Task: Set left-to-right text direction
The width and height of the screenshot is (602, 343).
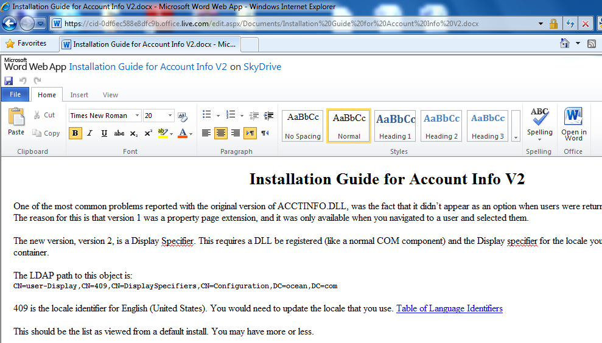Action: 250,133
